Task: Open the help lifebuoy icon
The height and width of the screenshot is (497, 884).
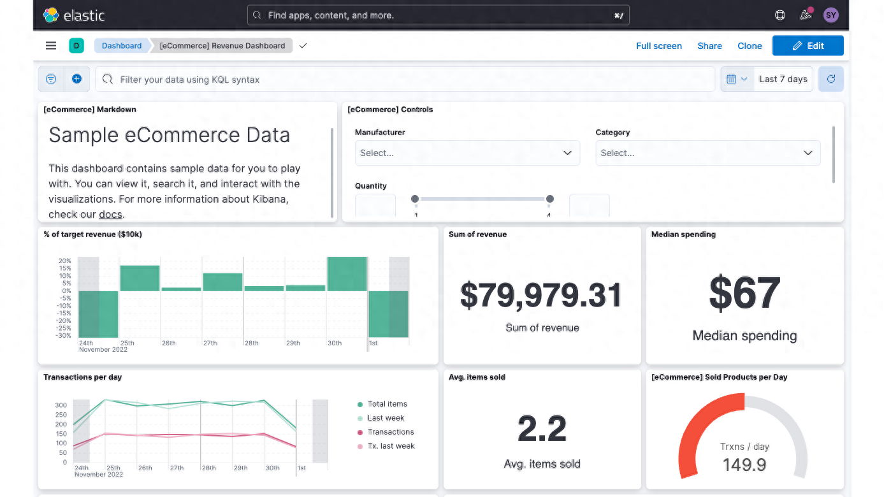Action: click(780, 15)
